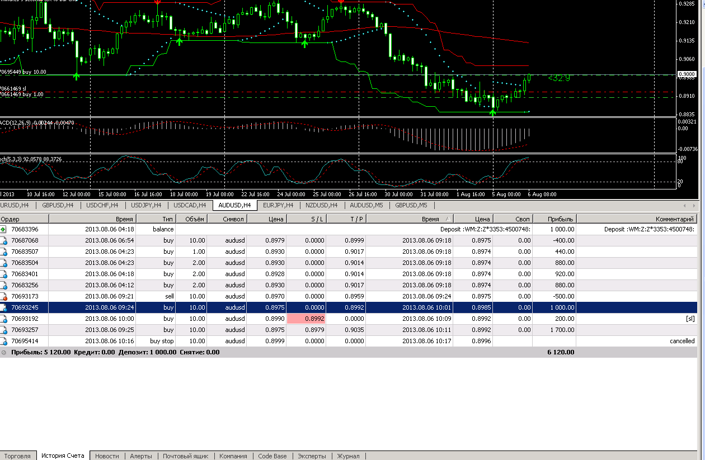Click the balance deposit icon for order 70683396
The height and width of the screenshot is (460, 705).
(4, 229)
